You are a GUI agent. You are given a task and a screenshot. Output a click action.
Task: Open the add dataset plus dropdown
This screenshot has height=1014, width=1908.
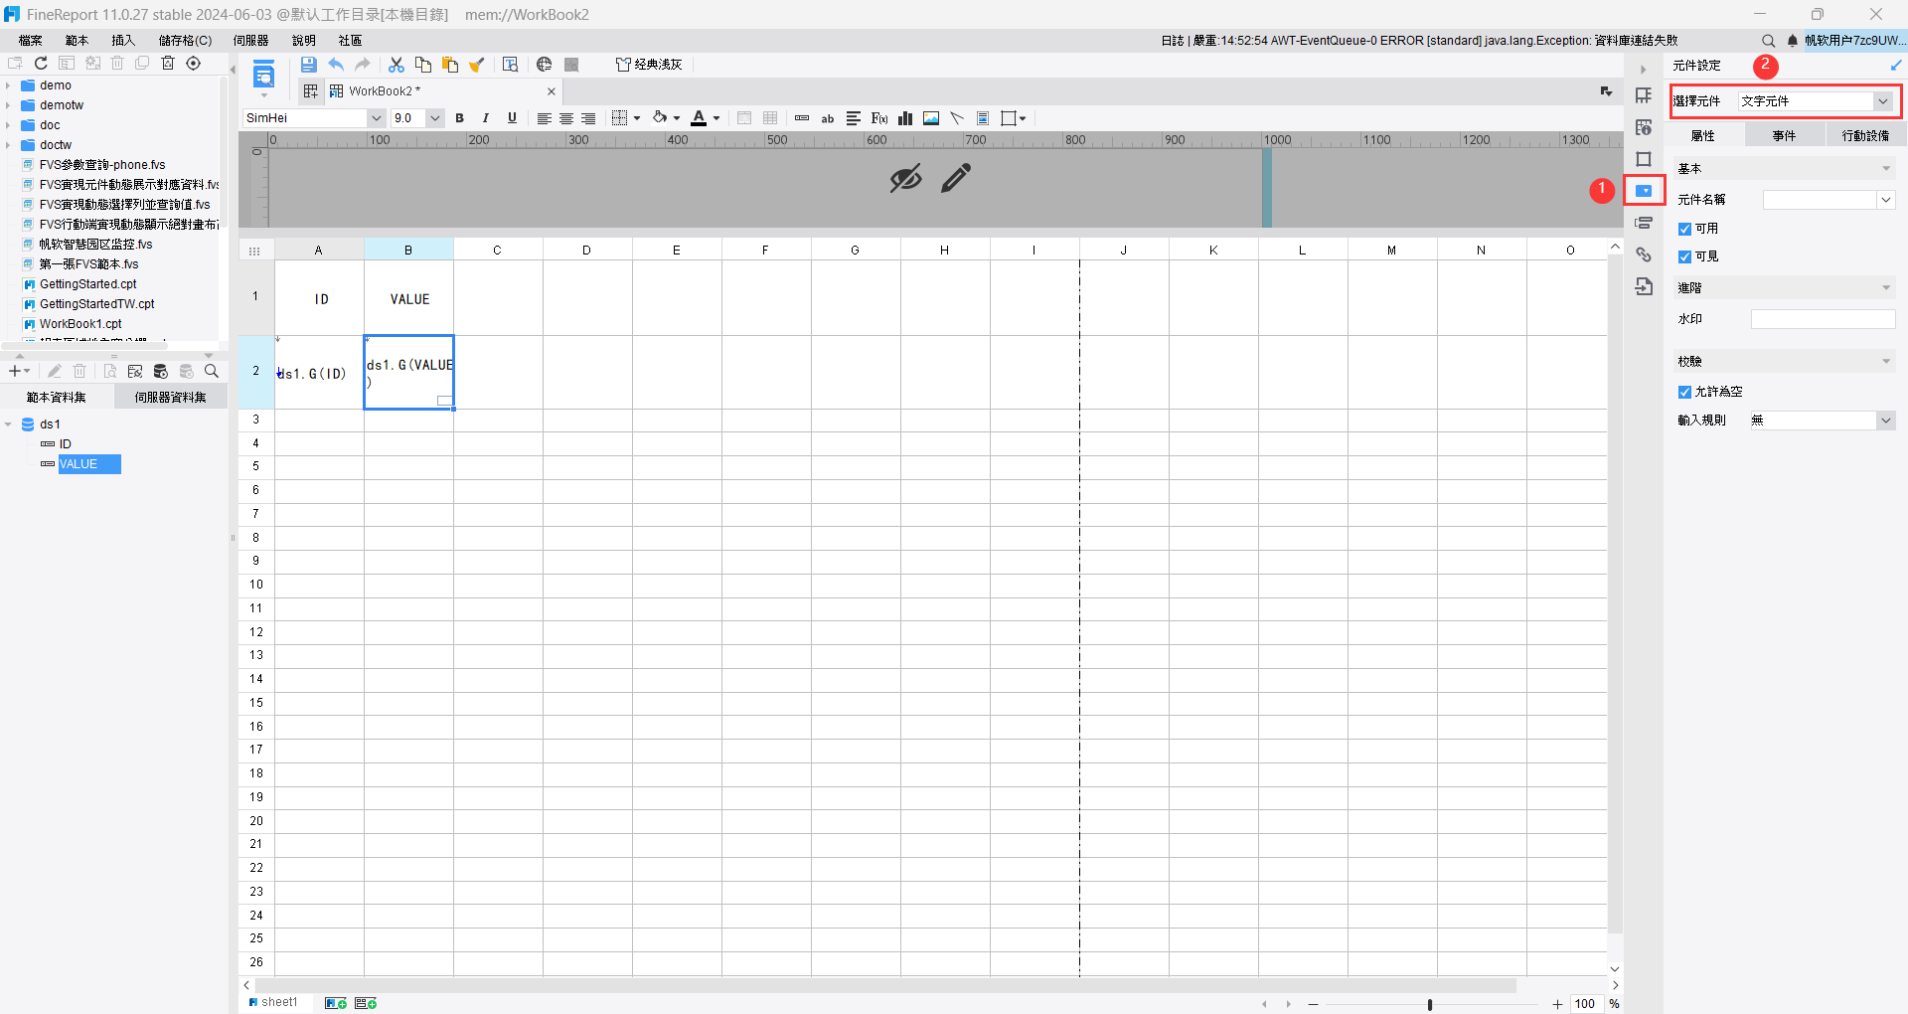pos(19,371)
